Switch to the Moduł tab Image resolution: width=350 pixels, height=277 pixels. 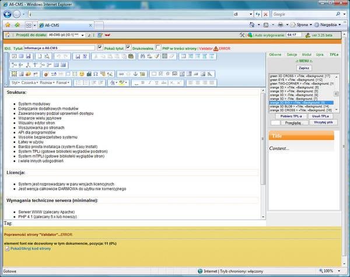tap(306, 55)
